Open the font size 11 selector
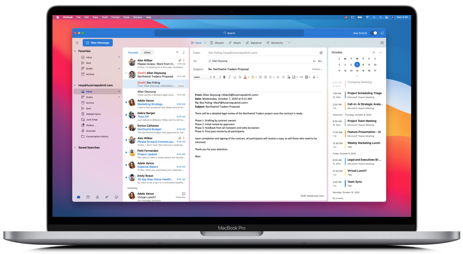Screen dimensions: 463x254 (217, 77)
